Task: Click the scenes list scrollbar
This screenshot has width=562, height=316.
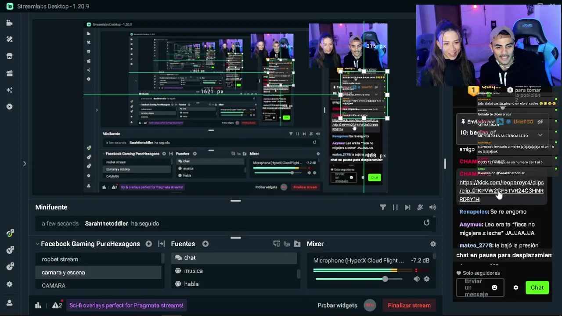Action: pyautogui.click(x=163, y=259)
